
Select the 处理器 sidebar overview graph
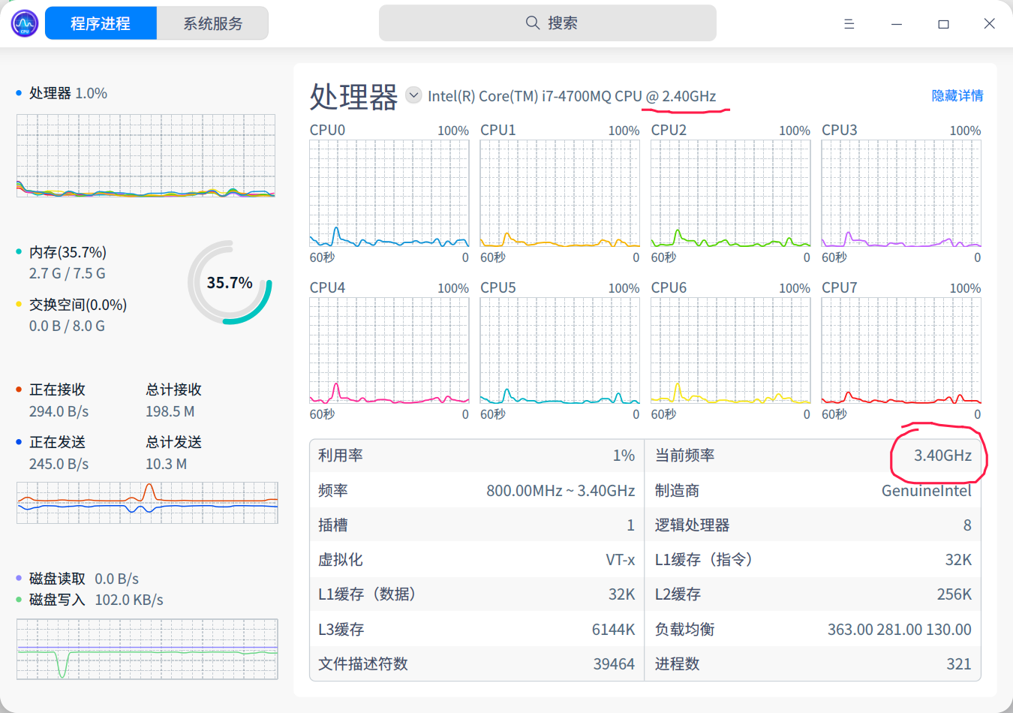(146, 155)
